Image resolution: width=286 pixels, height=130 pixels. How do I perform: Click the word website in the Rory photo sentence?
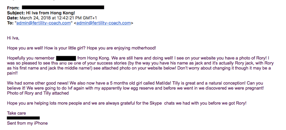(208, 58)
